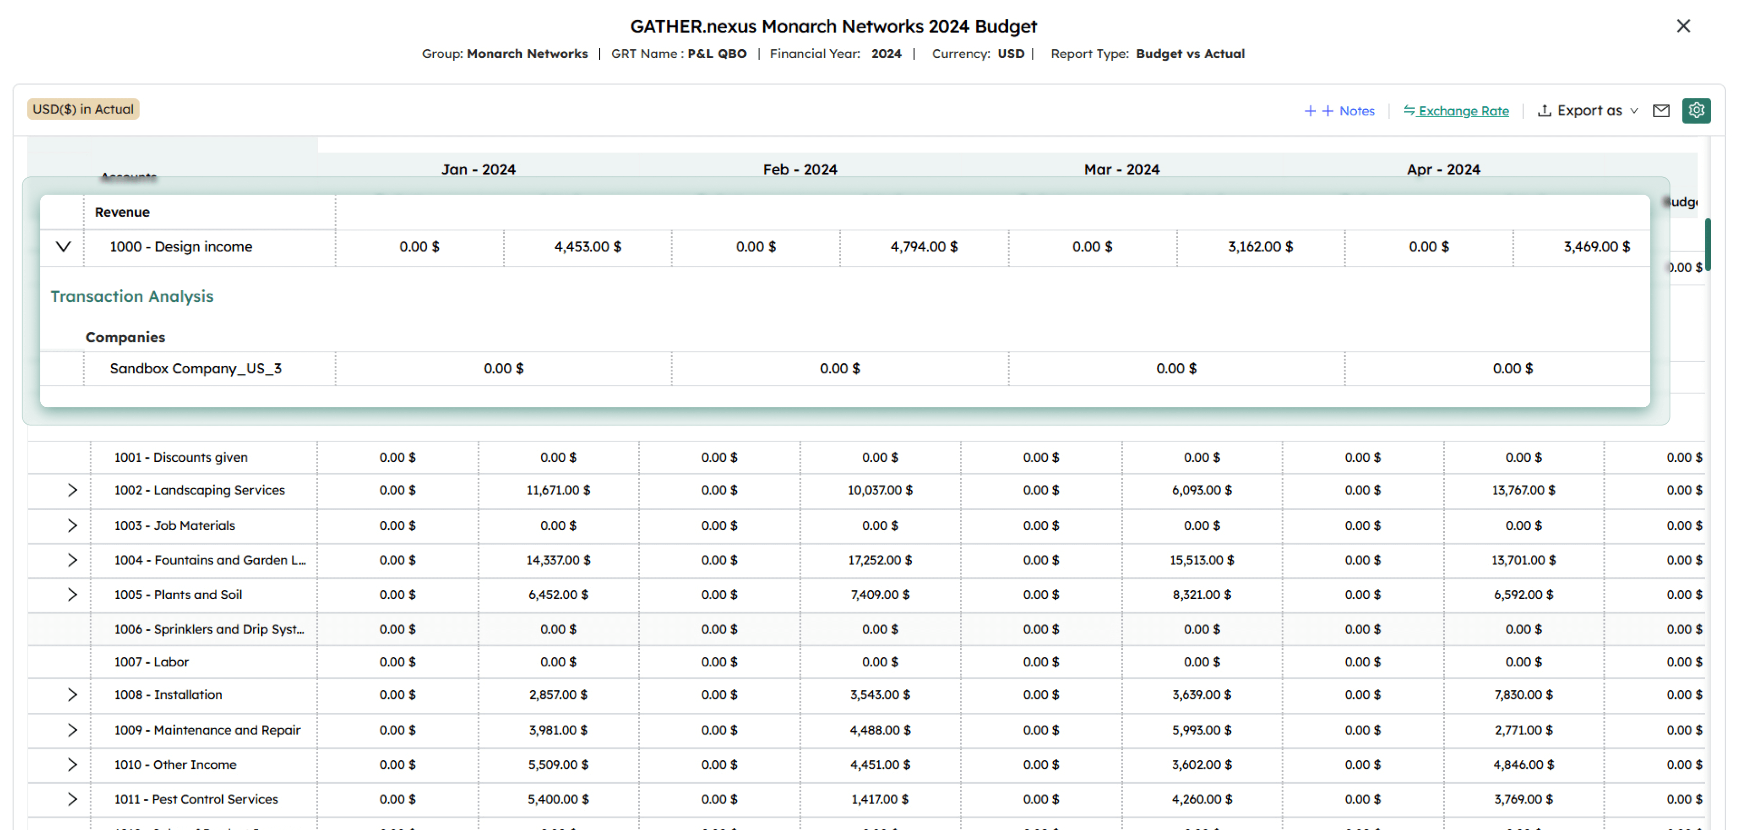
Task: Expand 1011 - Pest Control Services row
Action: point(72,799)
